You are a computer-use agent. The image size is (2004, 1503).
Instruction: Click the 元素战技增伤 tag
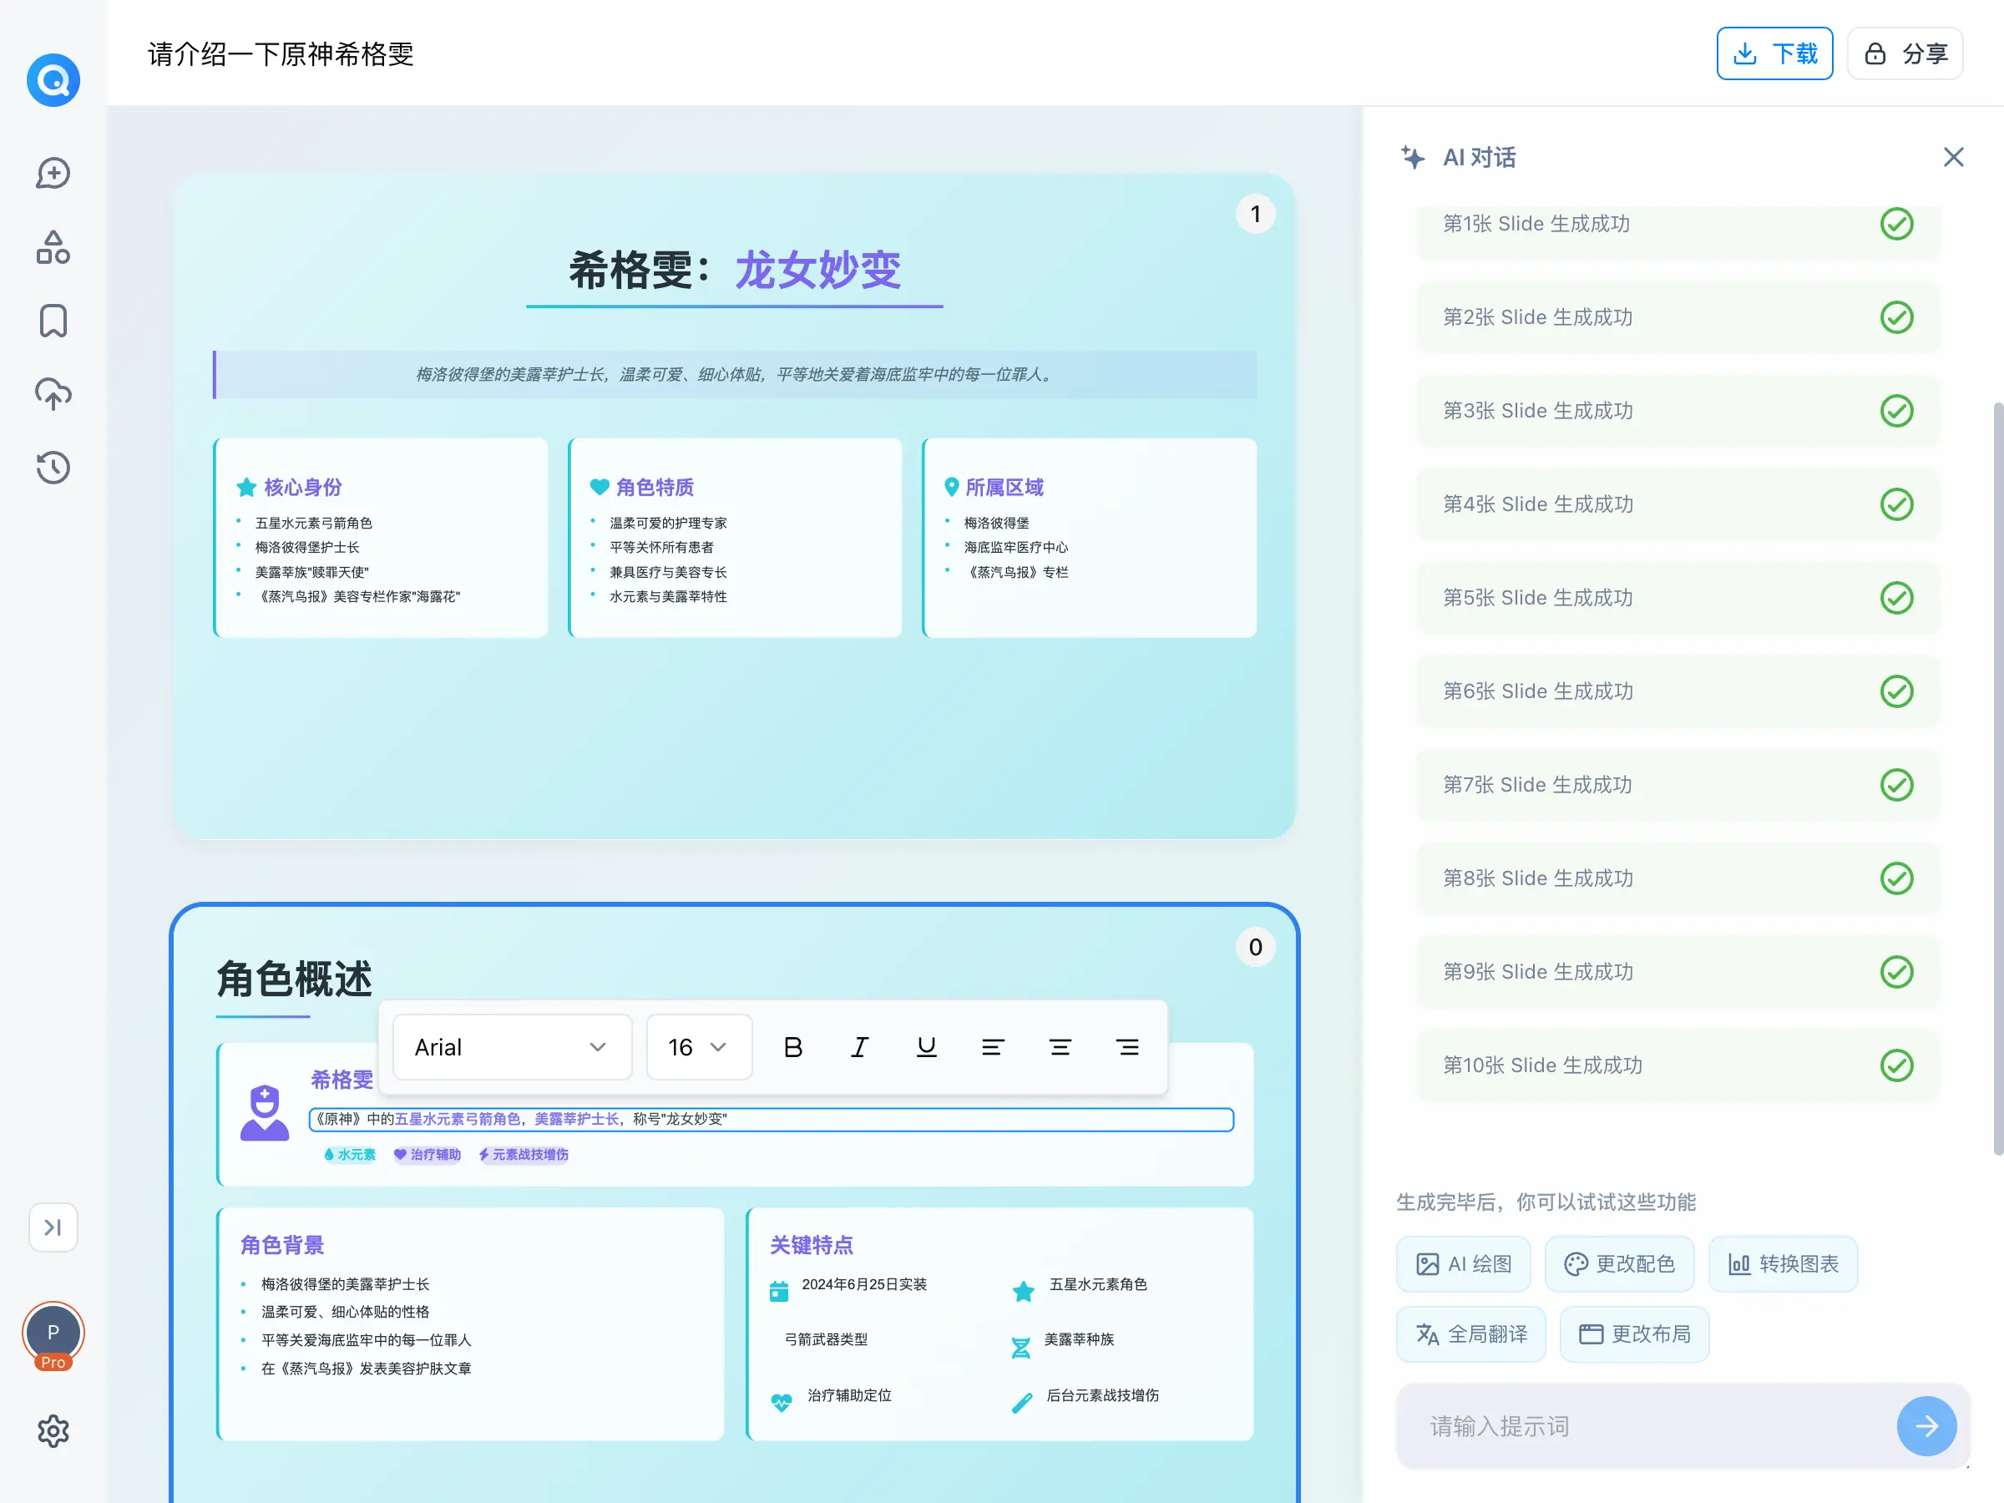pos(524,1154)
